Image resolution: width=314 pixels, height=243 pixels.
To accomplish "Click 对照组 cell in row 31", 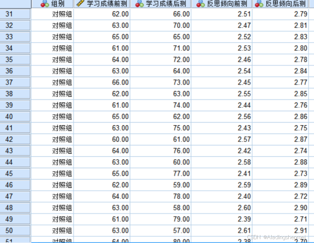I will (53, 14).
